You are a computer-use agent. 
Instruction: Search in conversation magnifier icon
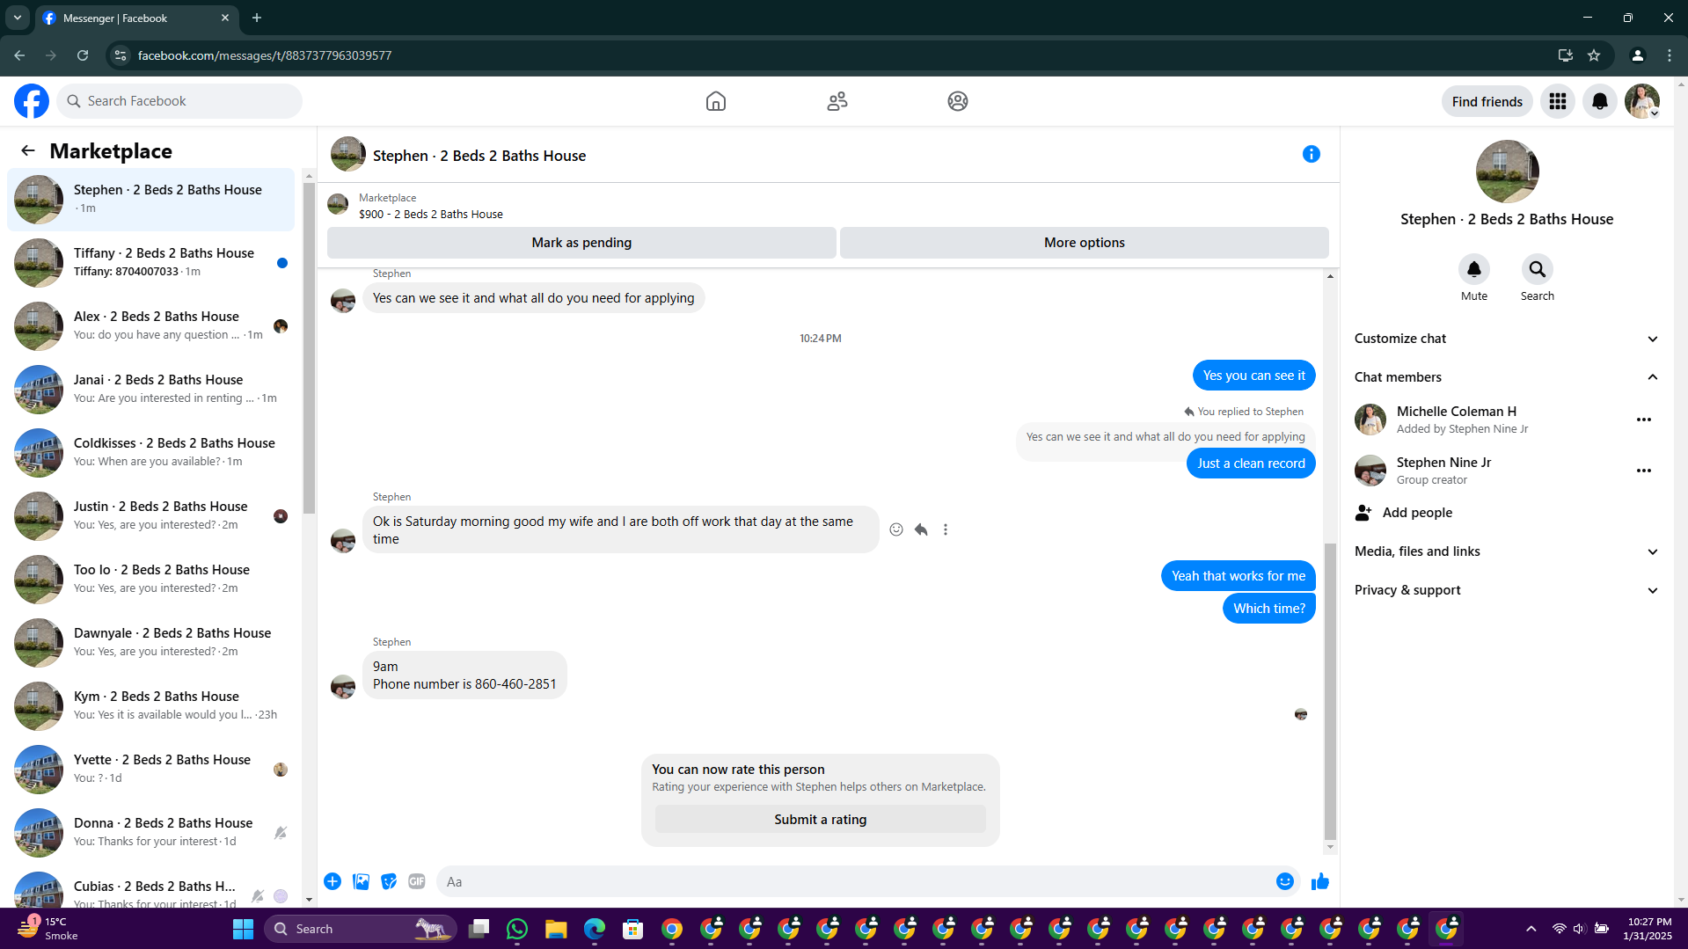pyautogui.click(x=1538, y=269)
